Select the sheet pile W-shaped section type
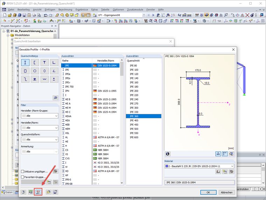 pos(44,79)
